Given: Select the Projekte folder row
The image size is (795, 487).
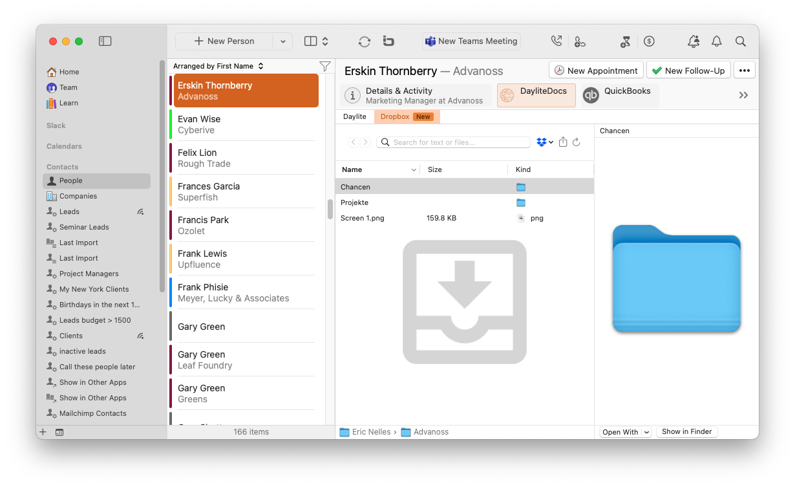Looking at the screenshot, I should pyautogui.click(x=464, y=202).
